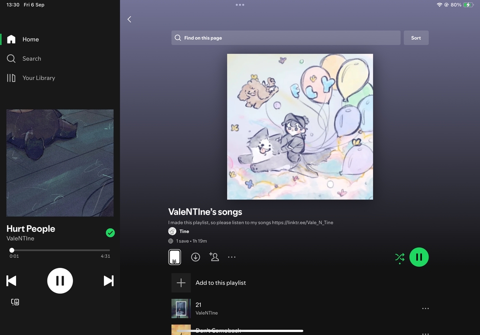
Task: Play the track 21 by ValeNTIne
Action: pyautogui.click(x=300, y=308)
